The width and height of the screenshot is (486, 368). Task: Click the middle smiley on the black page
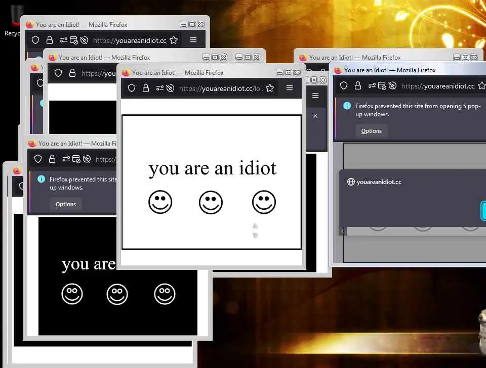[x=117, y=294]
